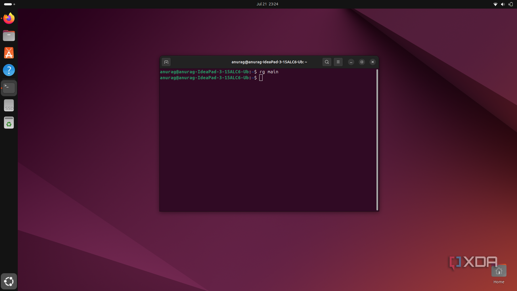Open the calendar from the clock

[267, 4]
